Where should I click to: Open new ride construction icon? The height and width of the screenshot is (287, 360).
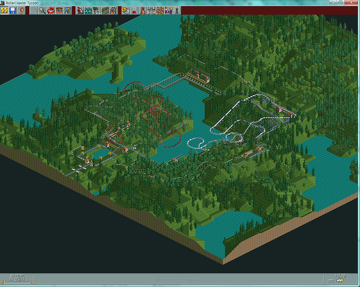[x=113, y=10]
